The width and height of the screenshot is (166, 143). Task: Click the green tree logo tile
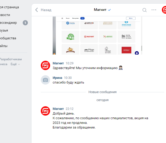click(x=70, y=36)
